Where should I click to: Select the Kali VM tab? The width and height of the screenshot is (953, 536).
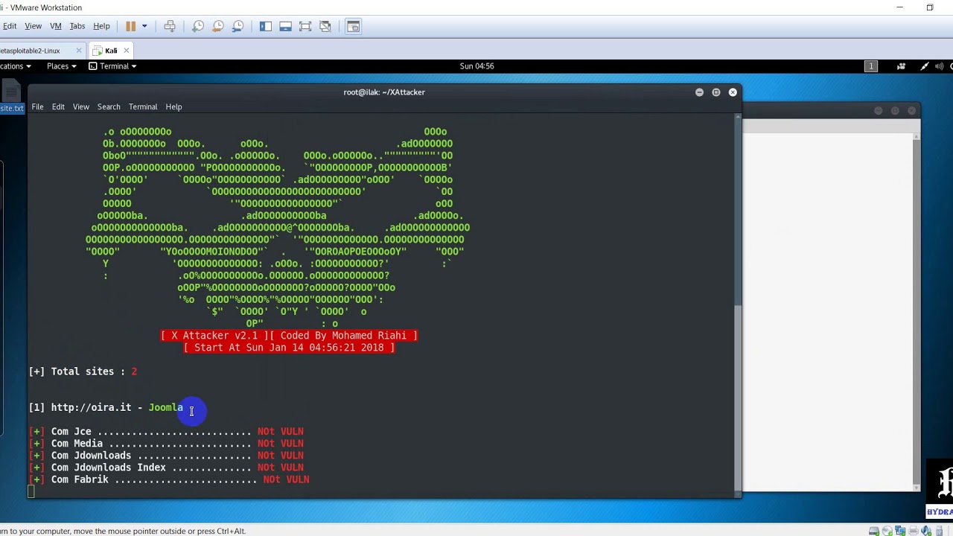pos(110,51)
